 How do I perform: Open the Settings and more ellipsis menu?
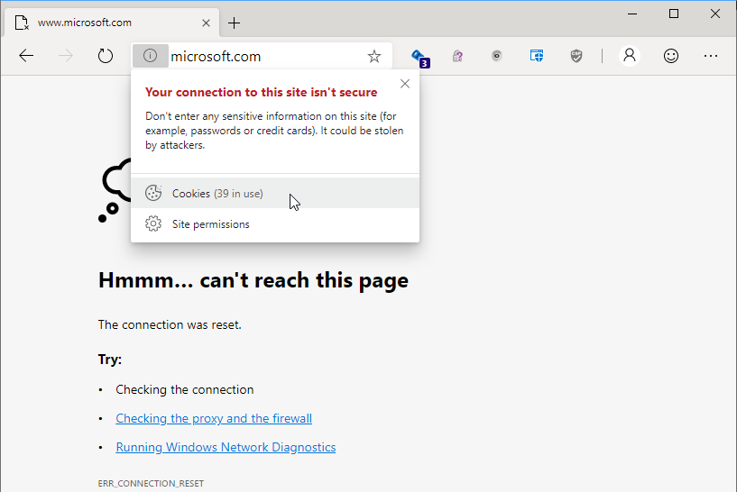tap(711, 56)
